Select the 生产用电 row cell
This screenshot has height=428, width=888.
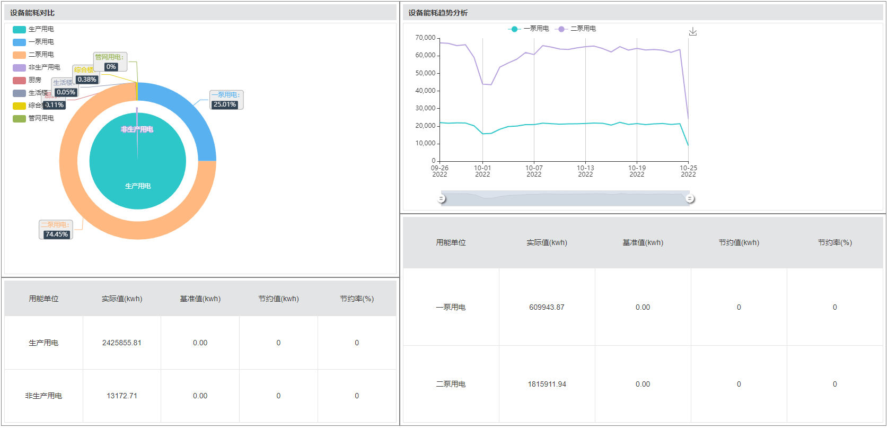[43, 343]
